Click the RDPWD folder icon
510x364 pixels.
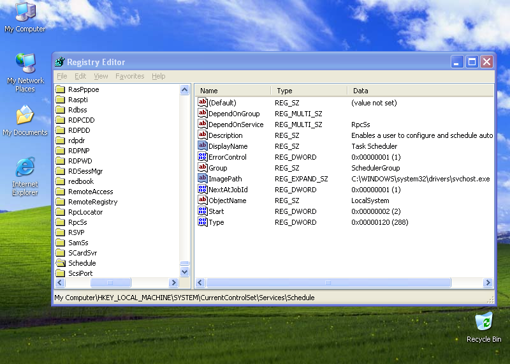[61, 161]
